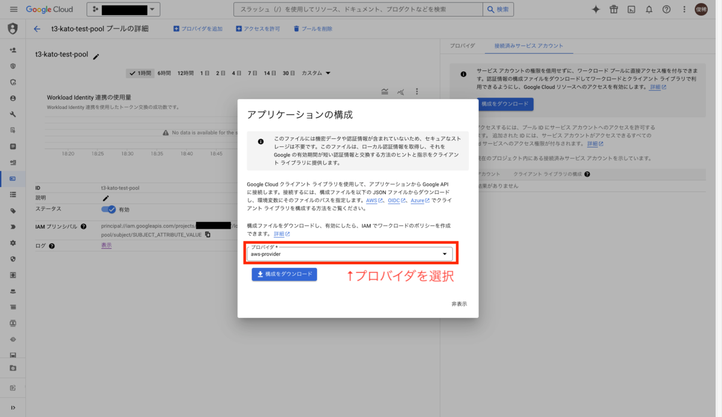
Task: Open the OIDC documentation link
Action: 396,200
